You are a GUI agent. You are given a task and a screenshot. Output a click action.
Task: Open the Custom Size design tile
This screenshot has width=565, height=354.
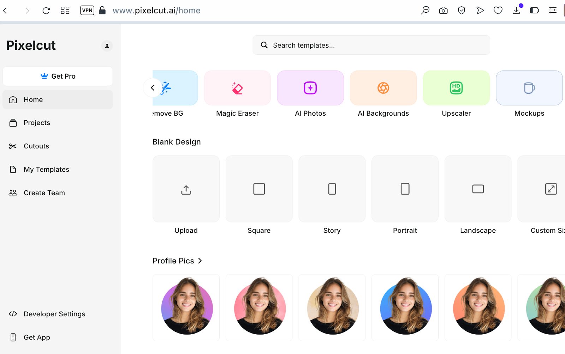[541, 189]
